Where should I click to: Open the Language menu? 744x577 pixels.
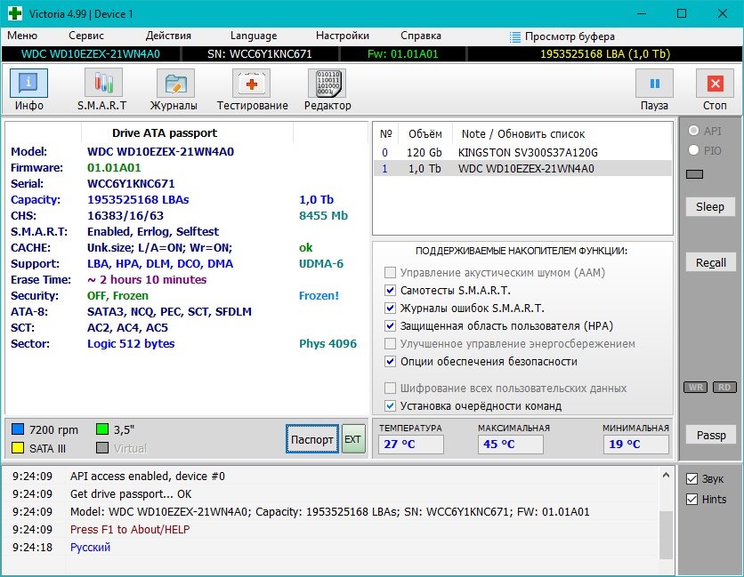coord(253,36)
